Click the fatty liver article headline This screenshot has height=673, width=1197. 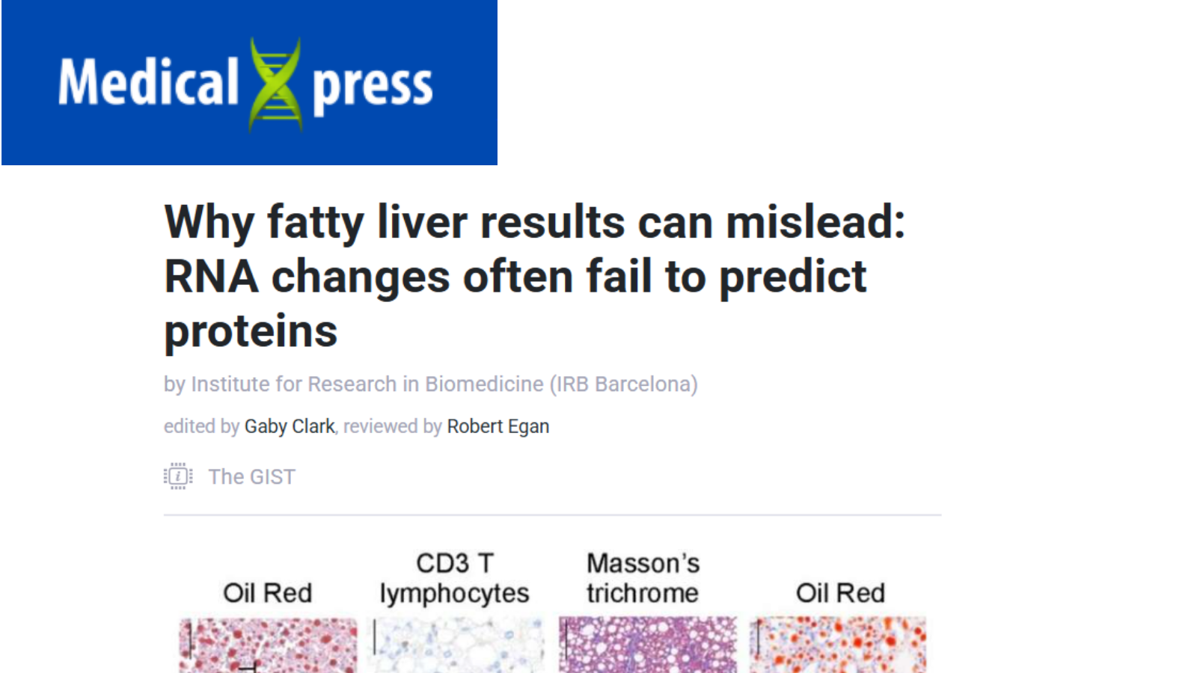pyautogui.click(x=534, y=276)
